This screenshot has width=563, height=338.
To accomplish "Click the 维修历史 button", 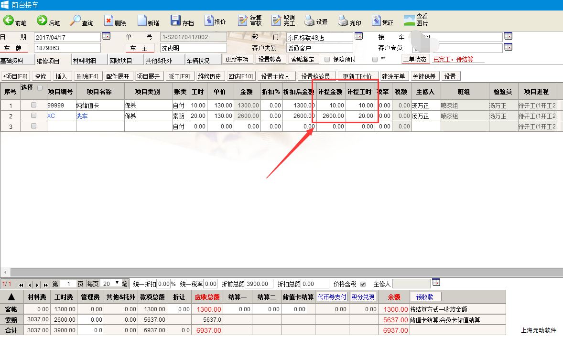I will (210, 76).
